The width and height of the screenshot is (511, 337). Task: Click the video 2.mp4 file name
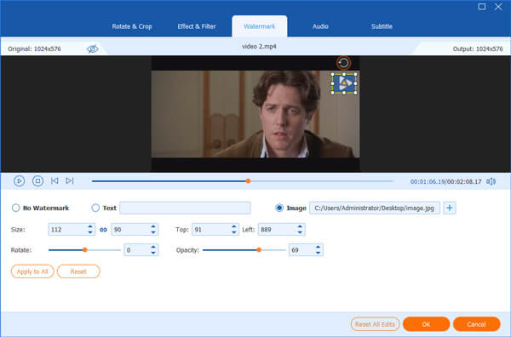[x=259, y=47]
